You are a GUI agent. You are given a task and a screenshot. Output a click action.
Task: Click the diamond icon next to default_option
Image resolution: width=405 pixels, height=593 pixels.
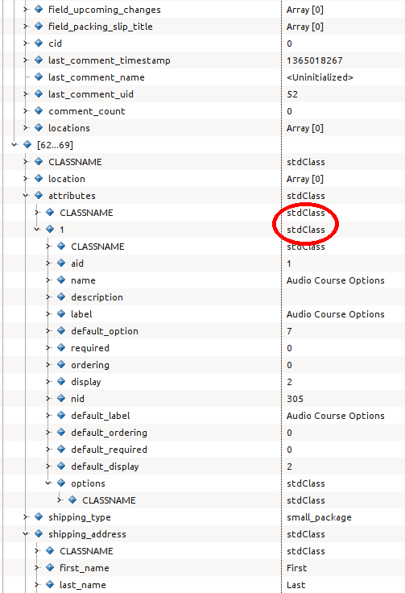point(61,330)
